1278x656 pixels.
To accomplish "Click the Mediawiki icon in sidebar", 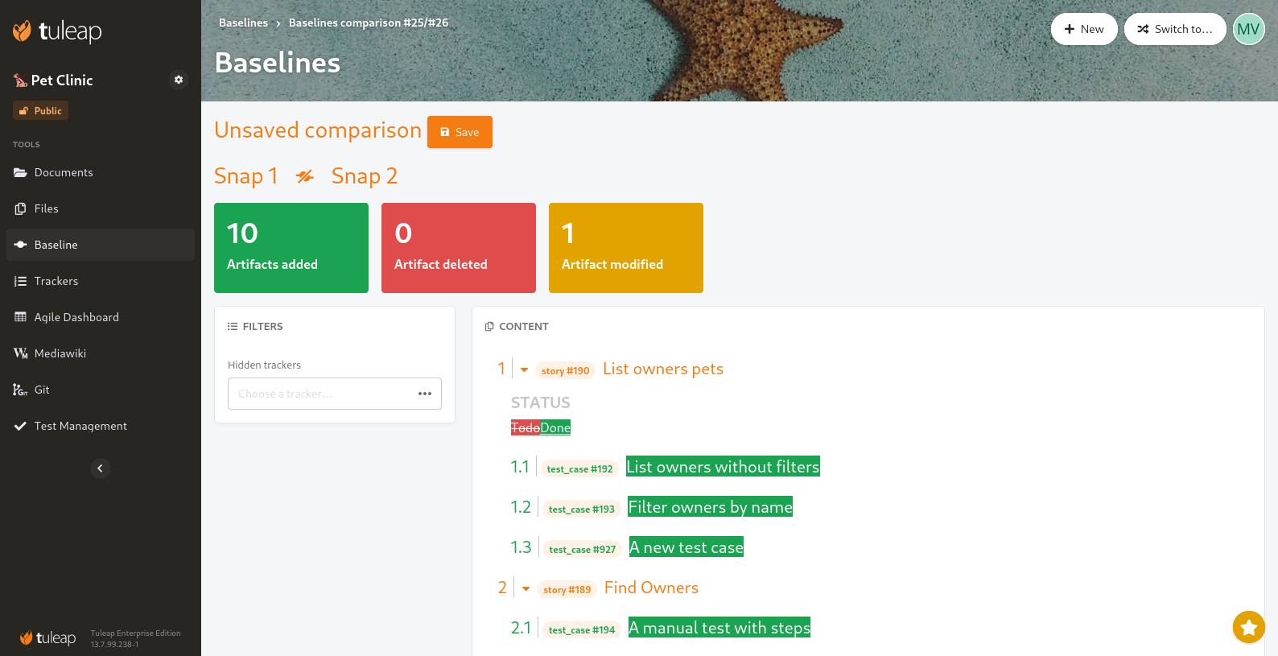I will click(21, 353).
